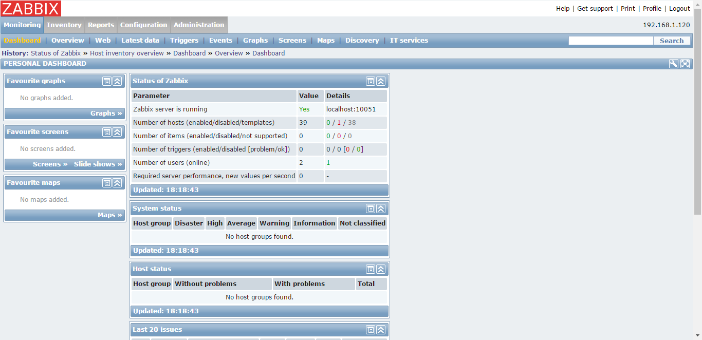Open Status of Zabbix history link
This screenshot has width=702, height=340.
click(x=56, y=53)
